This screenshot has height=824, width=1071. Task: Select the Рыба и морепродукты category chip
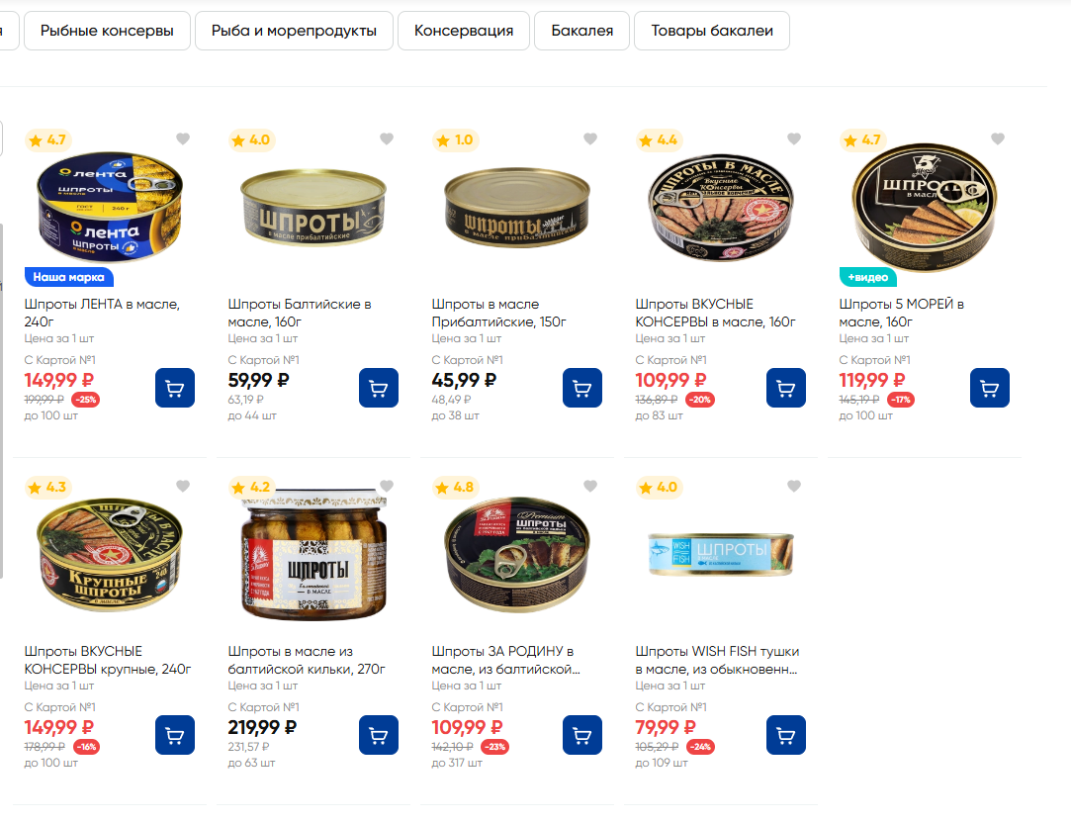coord(294,31)
